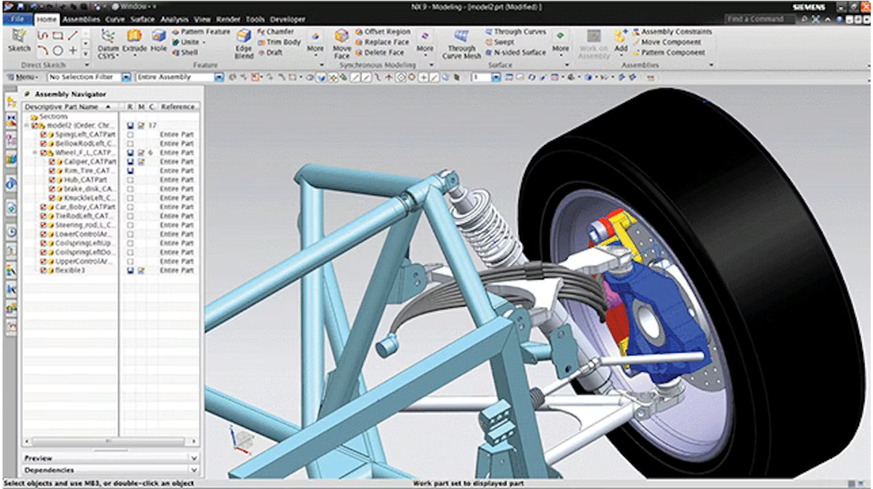Click the Offset Region command
Screen dimensions: 873x489
point(382,32)
